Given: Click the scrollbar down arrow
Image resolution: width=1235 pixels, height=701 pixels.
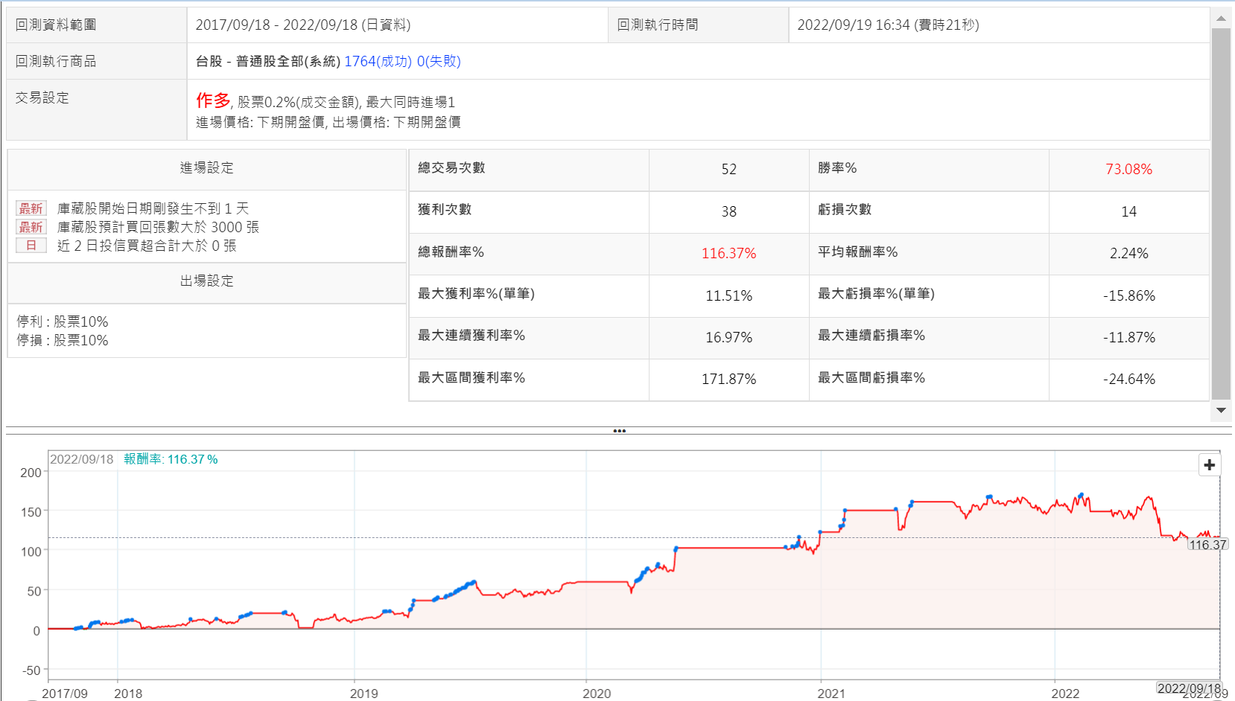Looking at the screenshot, I should 1221,410.
